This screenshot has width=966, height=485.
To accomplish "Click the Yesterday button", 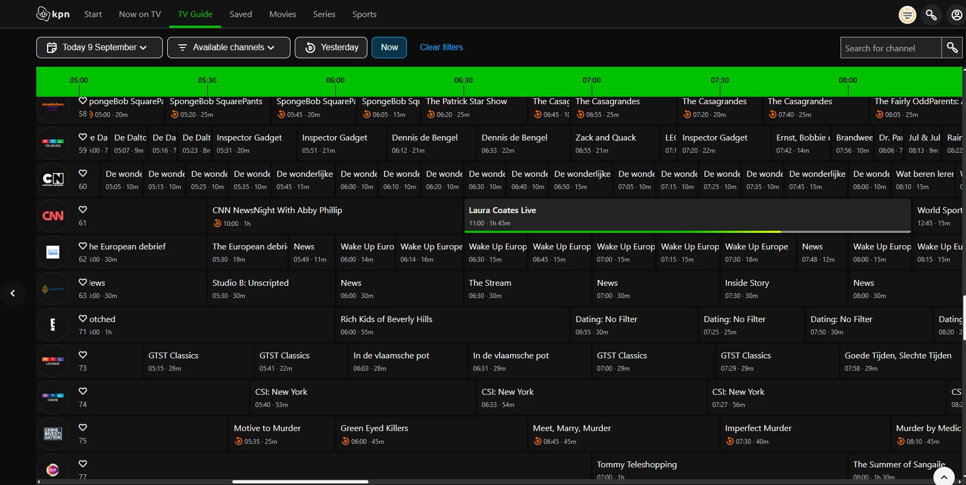I will (331, 48).
